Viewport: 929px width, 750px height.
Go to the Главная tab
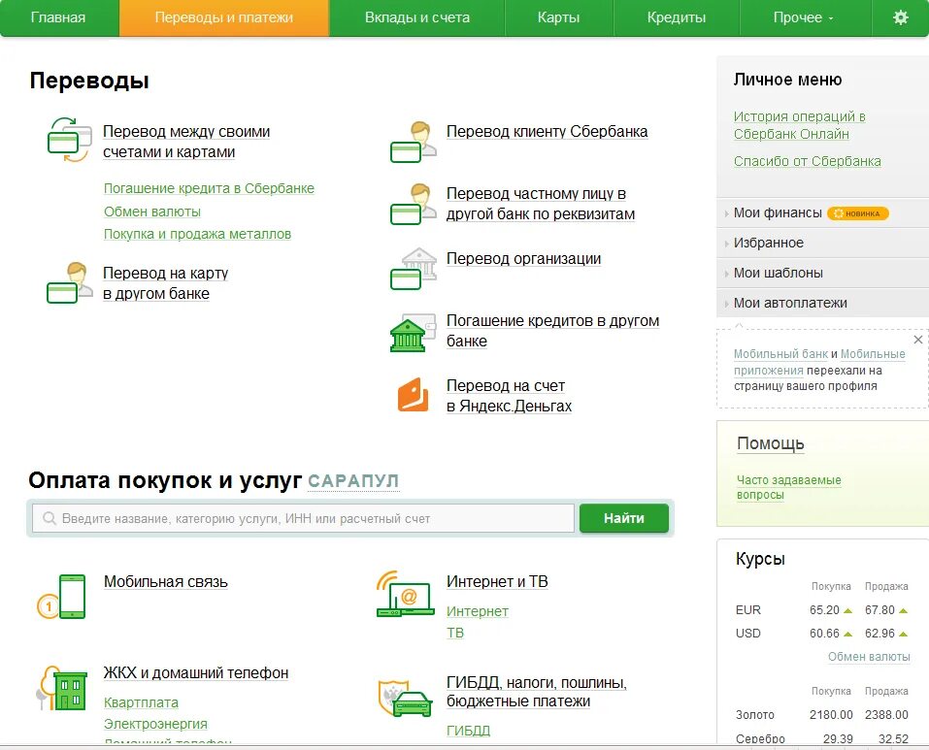click(x=58, y=17)
